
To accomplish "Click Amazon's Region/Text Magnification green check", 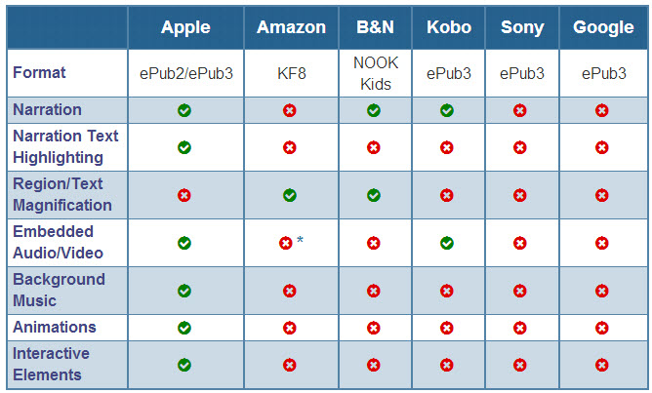I will (x=290, y=195).
